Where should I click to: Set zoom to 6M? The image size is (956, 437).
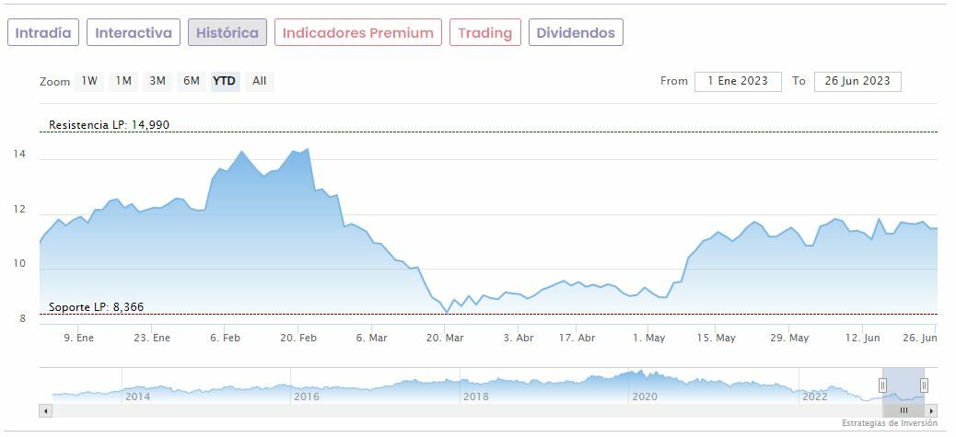(x=192, y=81)
